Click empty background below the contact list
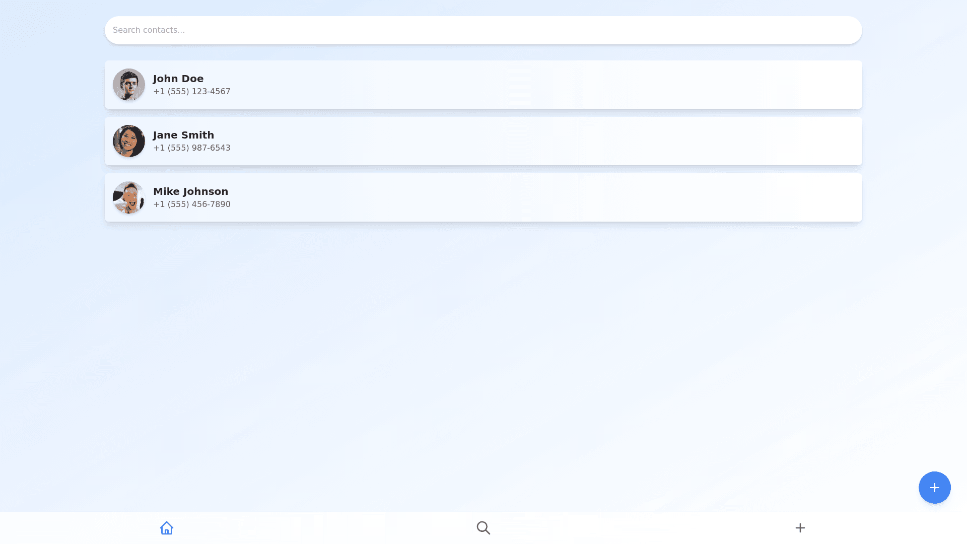Image resolution: width=967 pixels, height=544 pixels. click(483, 353)
